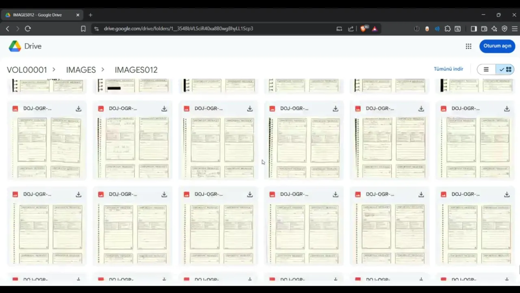
Task: Open the browser hamburger main menu
Action: click(x=515, y=28)
